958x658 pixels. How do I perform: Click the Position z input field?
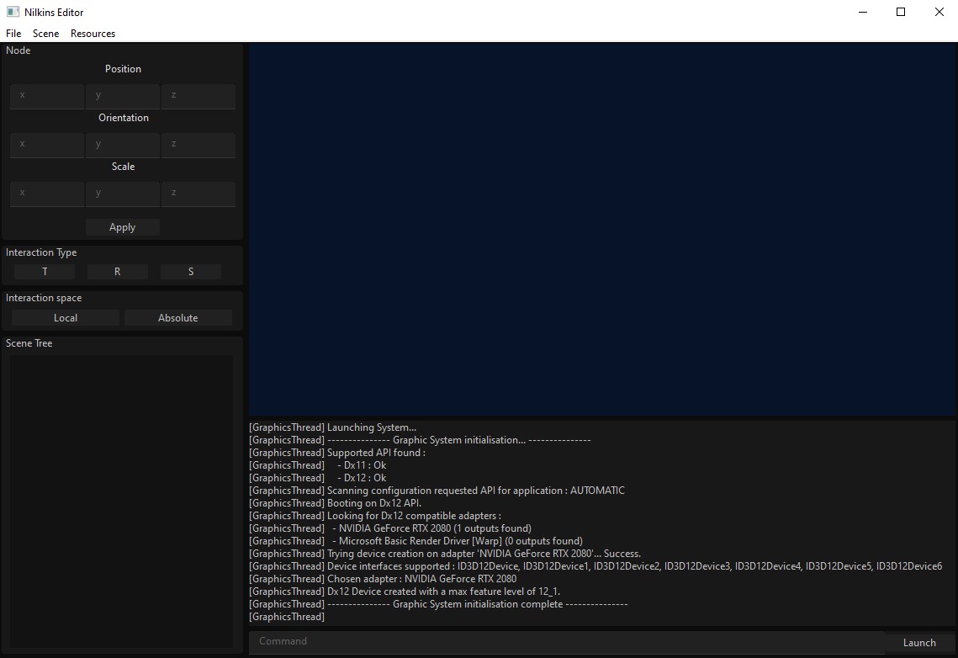click(198, 96)
